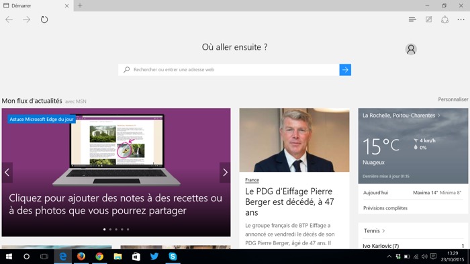Open Personnaliser news feed settings

453,99
